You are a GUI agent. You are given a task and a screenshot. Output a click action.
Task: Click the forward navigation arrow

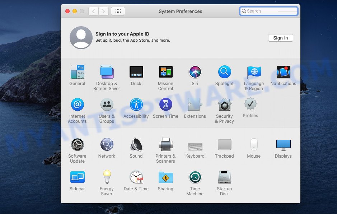[104, 11]
